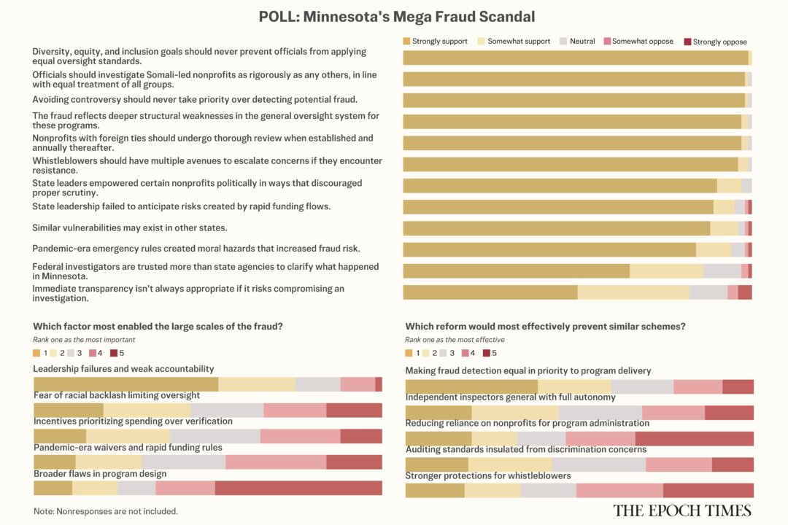Click rank 1 swatch under the factor question

(36, 354)
